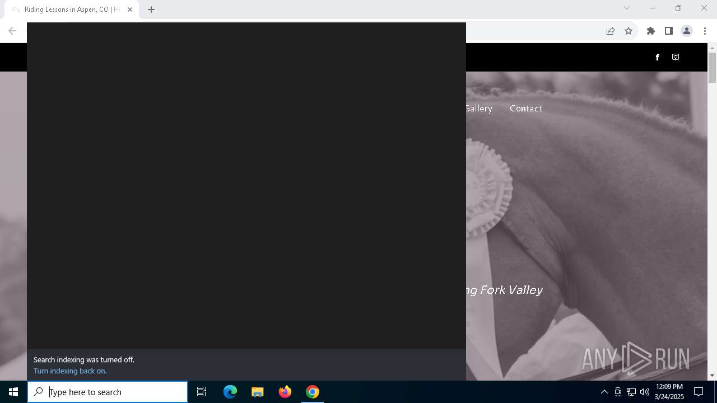
Task: Minimize the Chrome window
Action: click(x=653, y=8)
